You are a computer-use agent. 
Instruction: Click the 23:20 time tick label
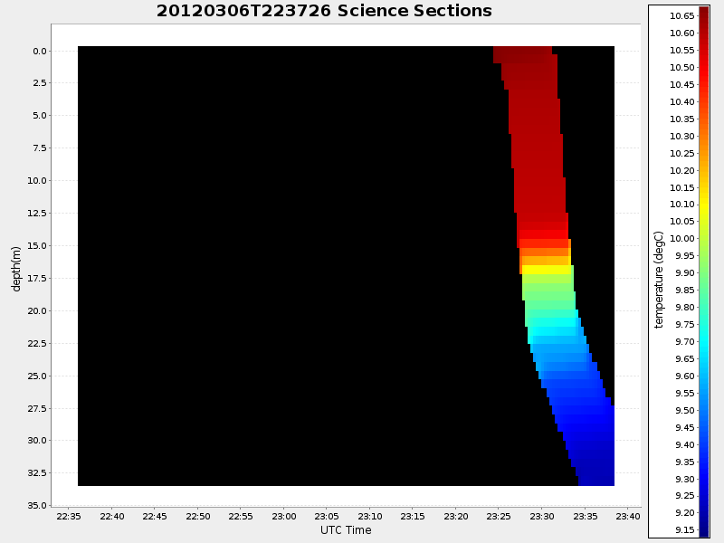click(456, 516)
